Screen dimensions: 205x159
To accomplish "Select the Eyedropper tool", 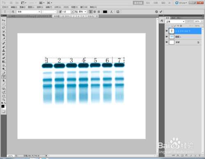I will tap(4, 39).
